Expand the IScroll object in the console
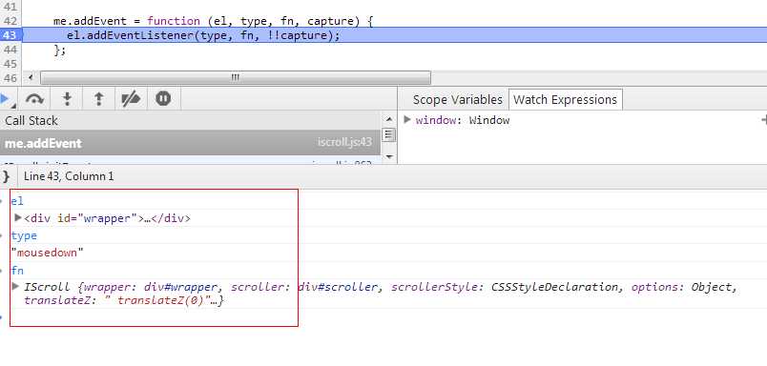The width and height of the screenshot is (767, 366). tap(15, 286)
